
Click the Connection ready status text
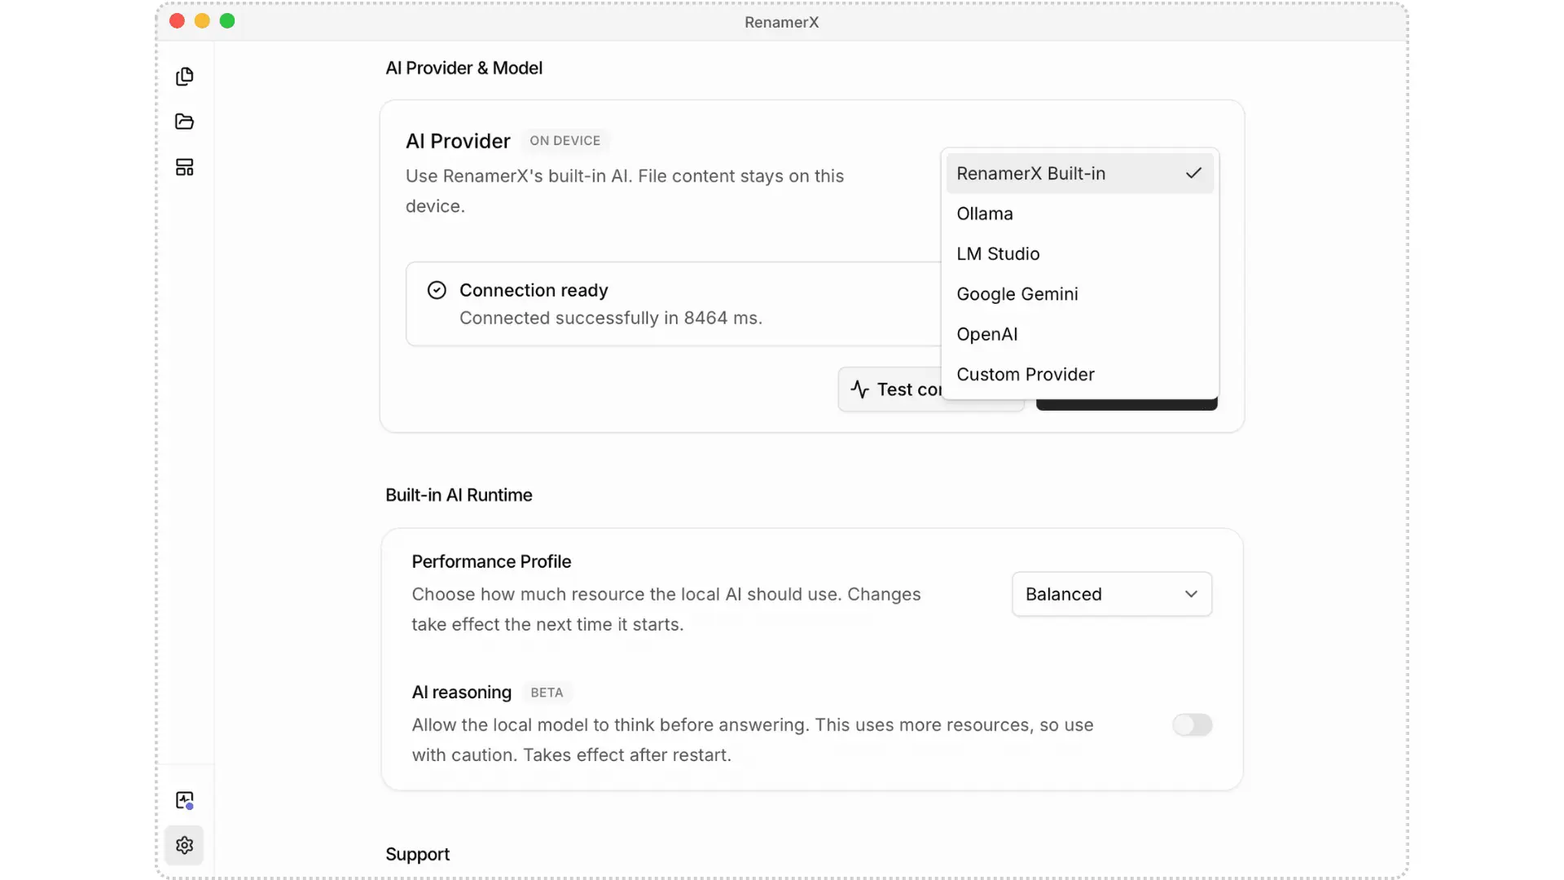point(534,290)
